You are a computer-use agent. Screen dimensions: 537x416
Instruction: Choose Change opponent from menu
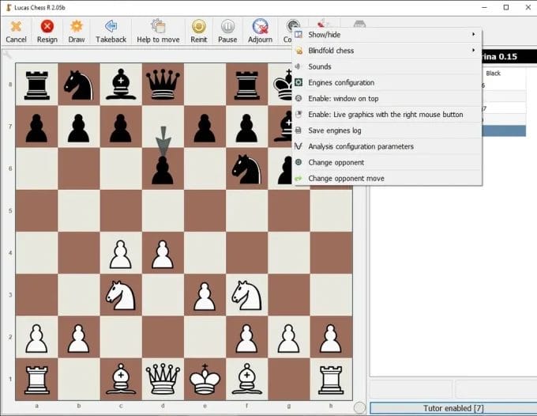click(x=336, y=162)
